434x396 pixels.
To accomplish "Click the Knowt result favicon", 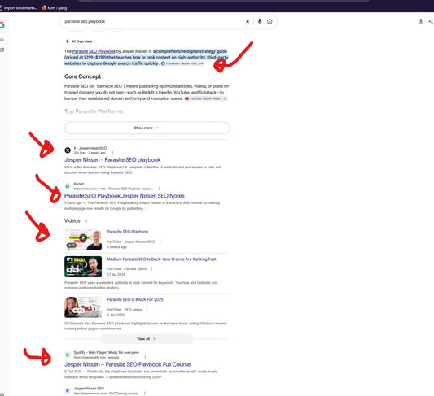I will (68, 186).
